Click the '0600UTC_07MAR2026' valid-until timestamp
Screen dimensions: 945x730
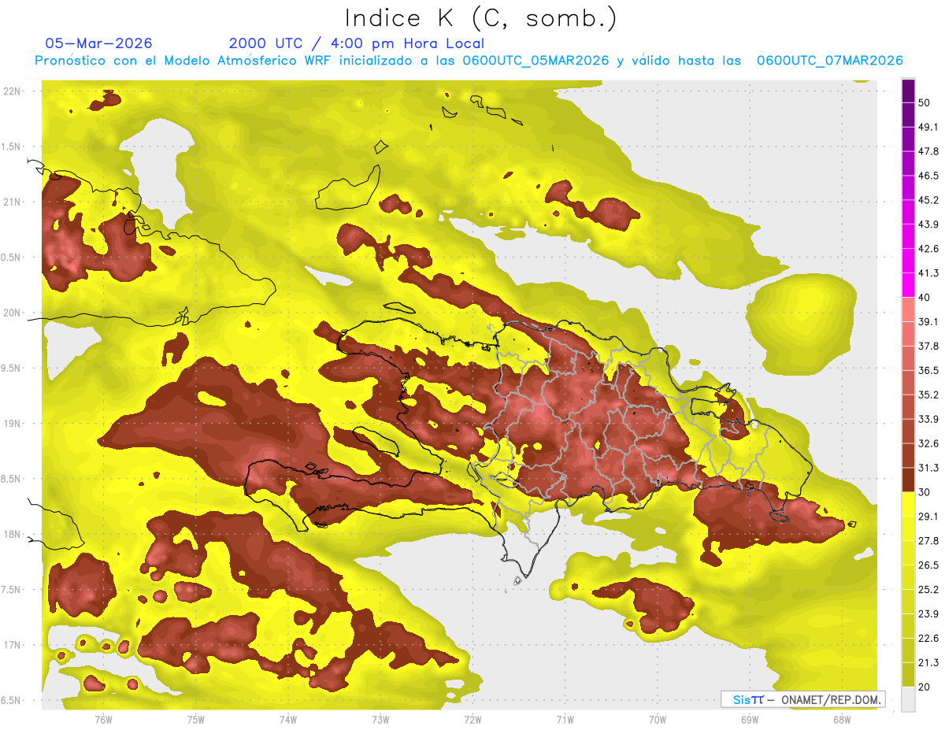click(829, 61)
